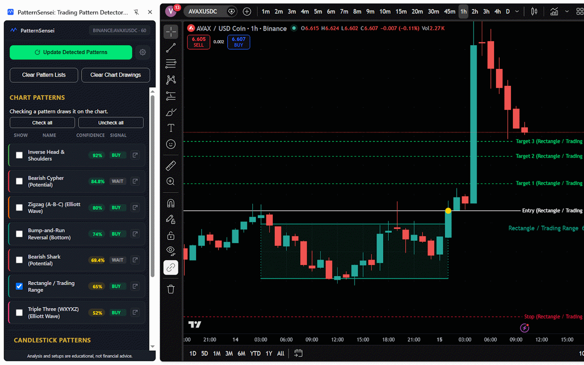This screenshot has height=365, width=584.
Task: Enable the Bearish Shark (Potential) checkbox
Action: coord(19,260)
